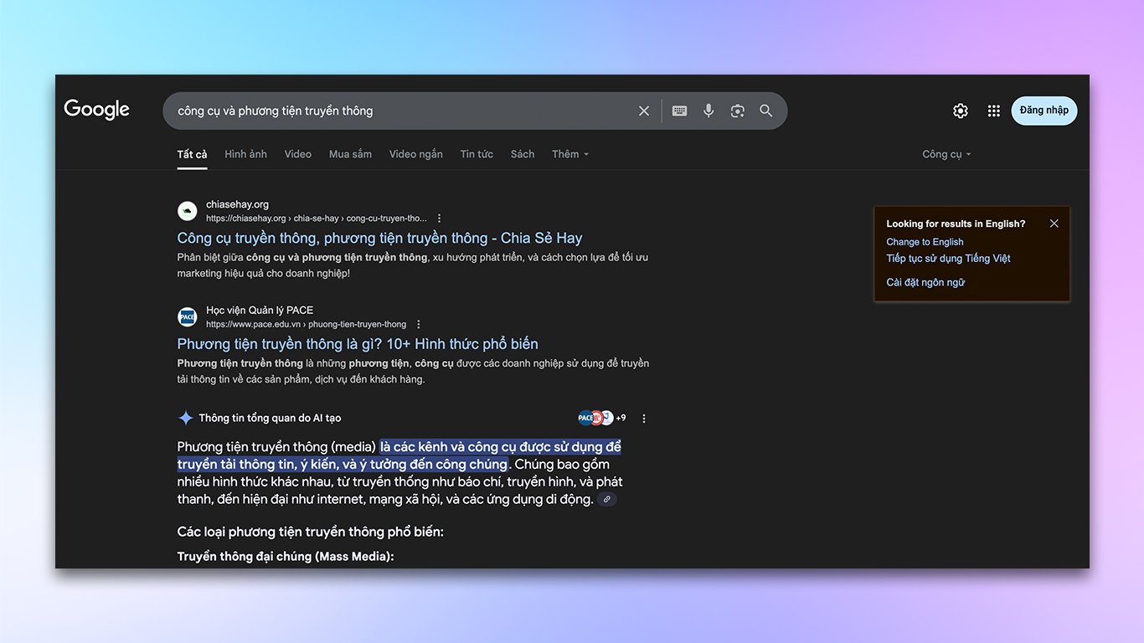Open options menu for chiasehay.org result
This screenshot has width=1144, height=643.
pos(439,219)
